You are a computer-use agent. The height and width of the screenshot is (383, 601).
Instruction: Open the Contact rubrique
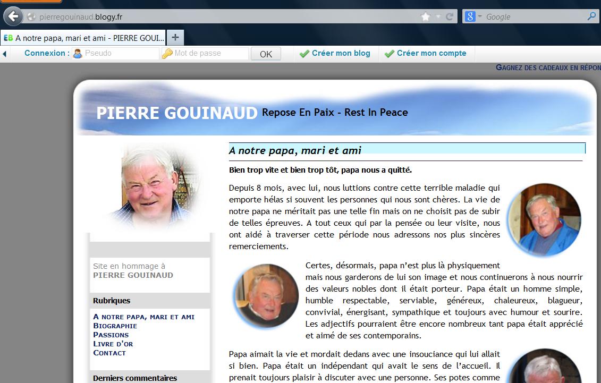109,353
